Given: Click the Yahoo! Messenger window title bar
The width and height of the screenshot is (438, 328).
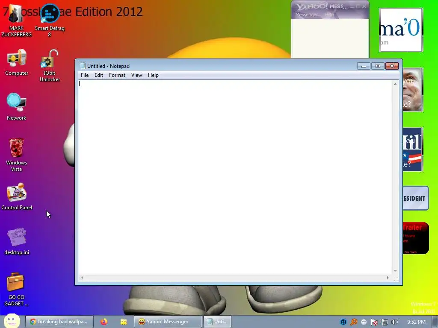Looking at the screenshot, I should (x=330, y=6).
